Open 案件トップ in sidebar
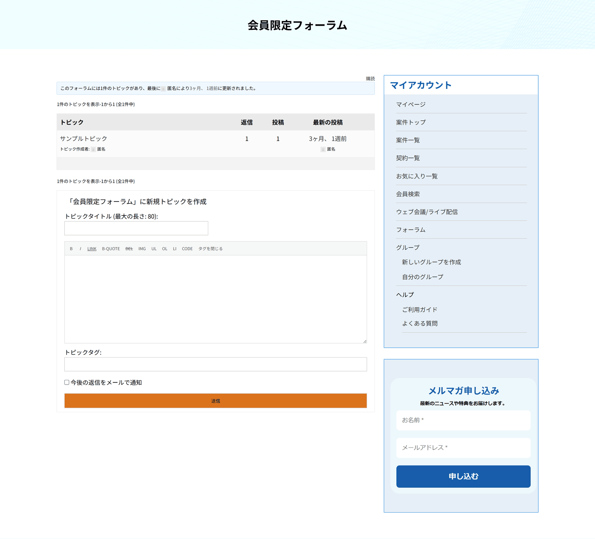Screen dimensions: 595x539 (x=411, y=122)
